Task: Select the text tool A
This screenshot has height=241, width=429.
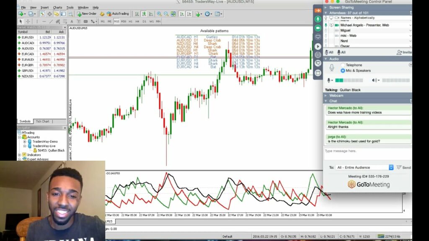Action: [x=72, y=21]
